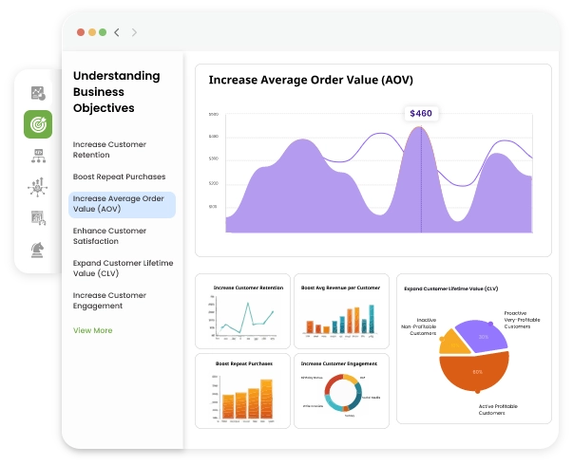This screenshot has height=465, width=573.
Task: Click the orange 60% pie slice
Action: click(475, 372)
